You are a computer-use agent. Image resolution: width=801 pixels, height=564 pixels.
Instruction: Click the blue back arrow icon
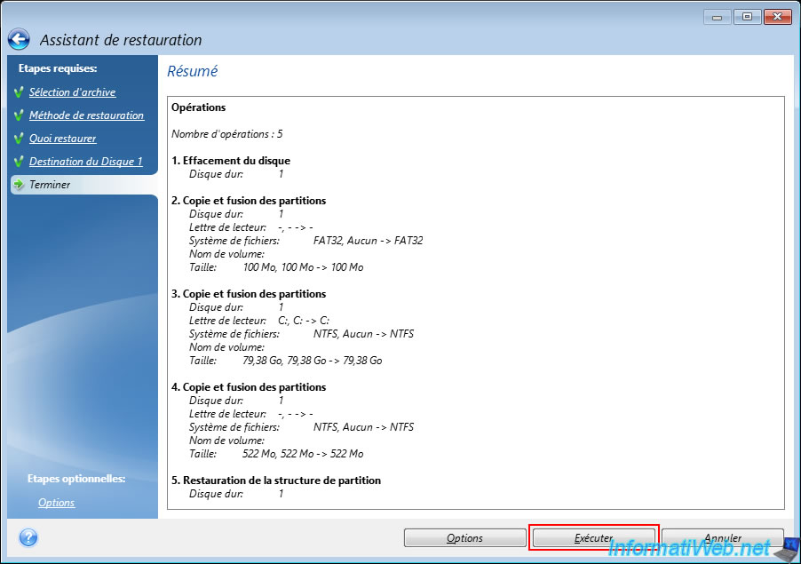tap(19, 40)
